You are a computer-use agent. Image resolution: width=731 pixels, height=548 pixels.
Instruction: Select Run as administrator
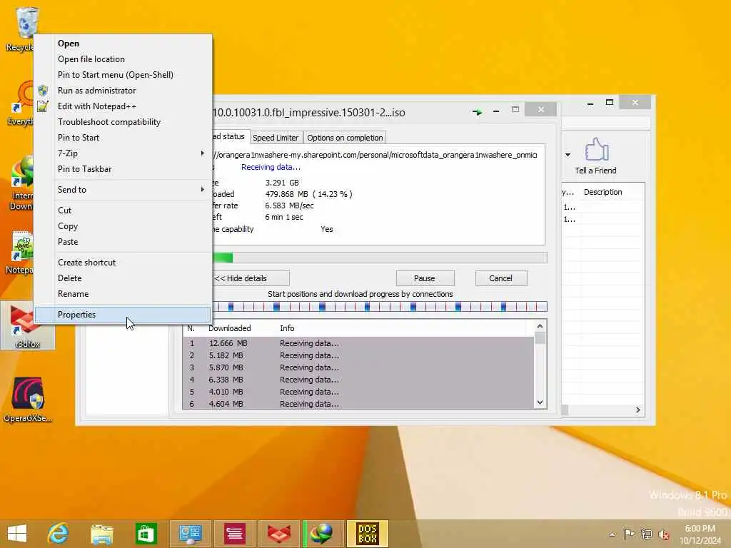coord(123,91)
